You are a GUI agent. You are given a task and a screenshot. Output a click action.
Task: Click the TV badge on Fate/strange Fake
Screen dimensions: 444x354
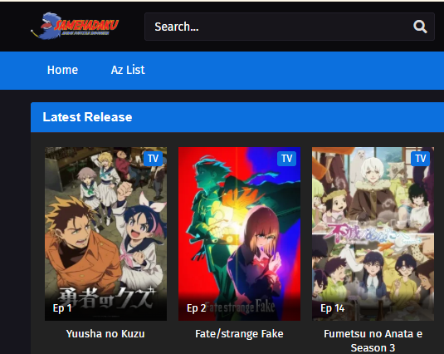point(286,159)
